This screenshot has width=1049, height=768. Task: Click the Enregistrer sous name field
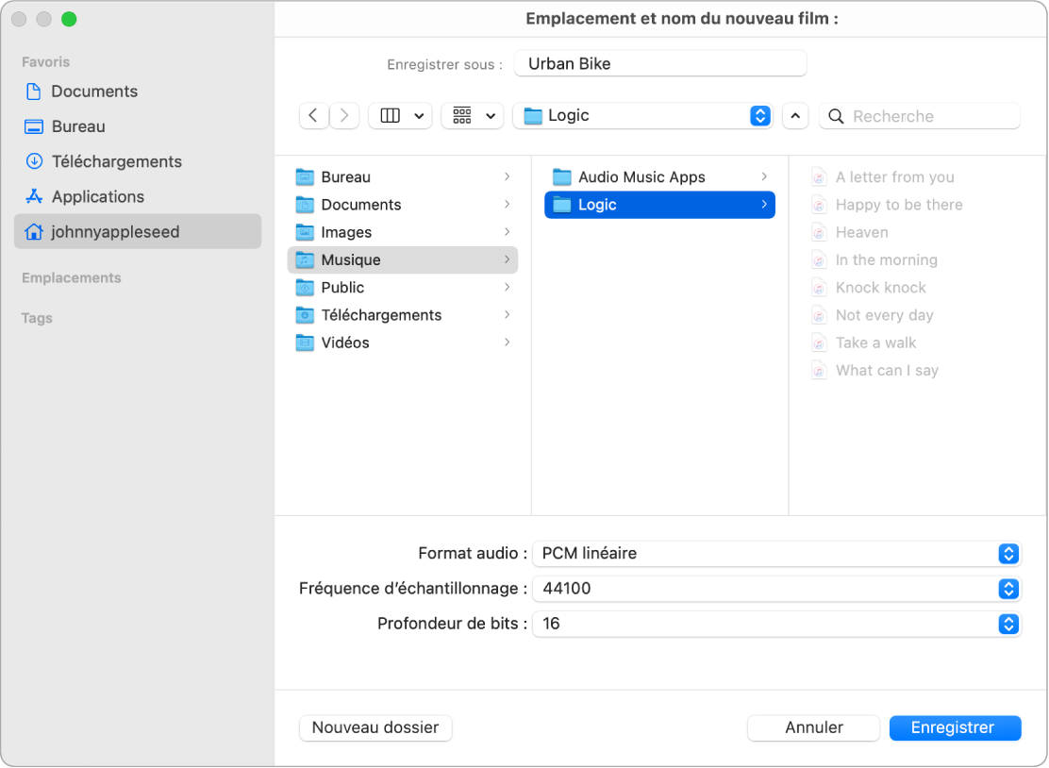[x=660, y=64]
